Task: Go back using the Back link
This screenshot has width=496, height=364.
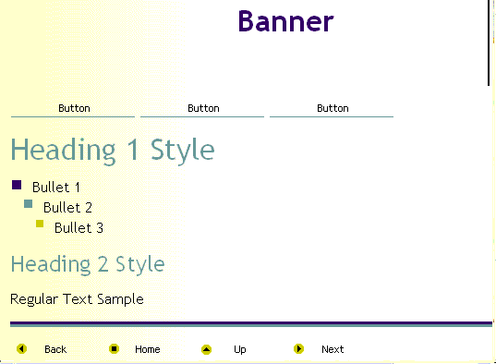Action: click(55, 349)
